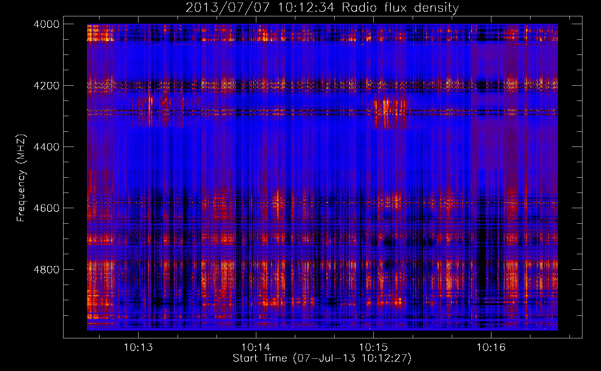The height and width of the screenshot is (371, 601).
Task: Click the thin interference line just below 4280 MHz
Action: [322, 115]
